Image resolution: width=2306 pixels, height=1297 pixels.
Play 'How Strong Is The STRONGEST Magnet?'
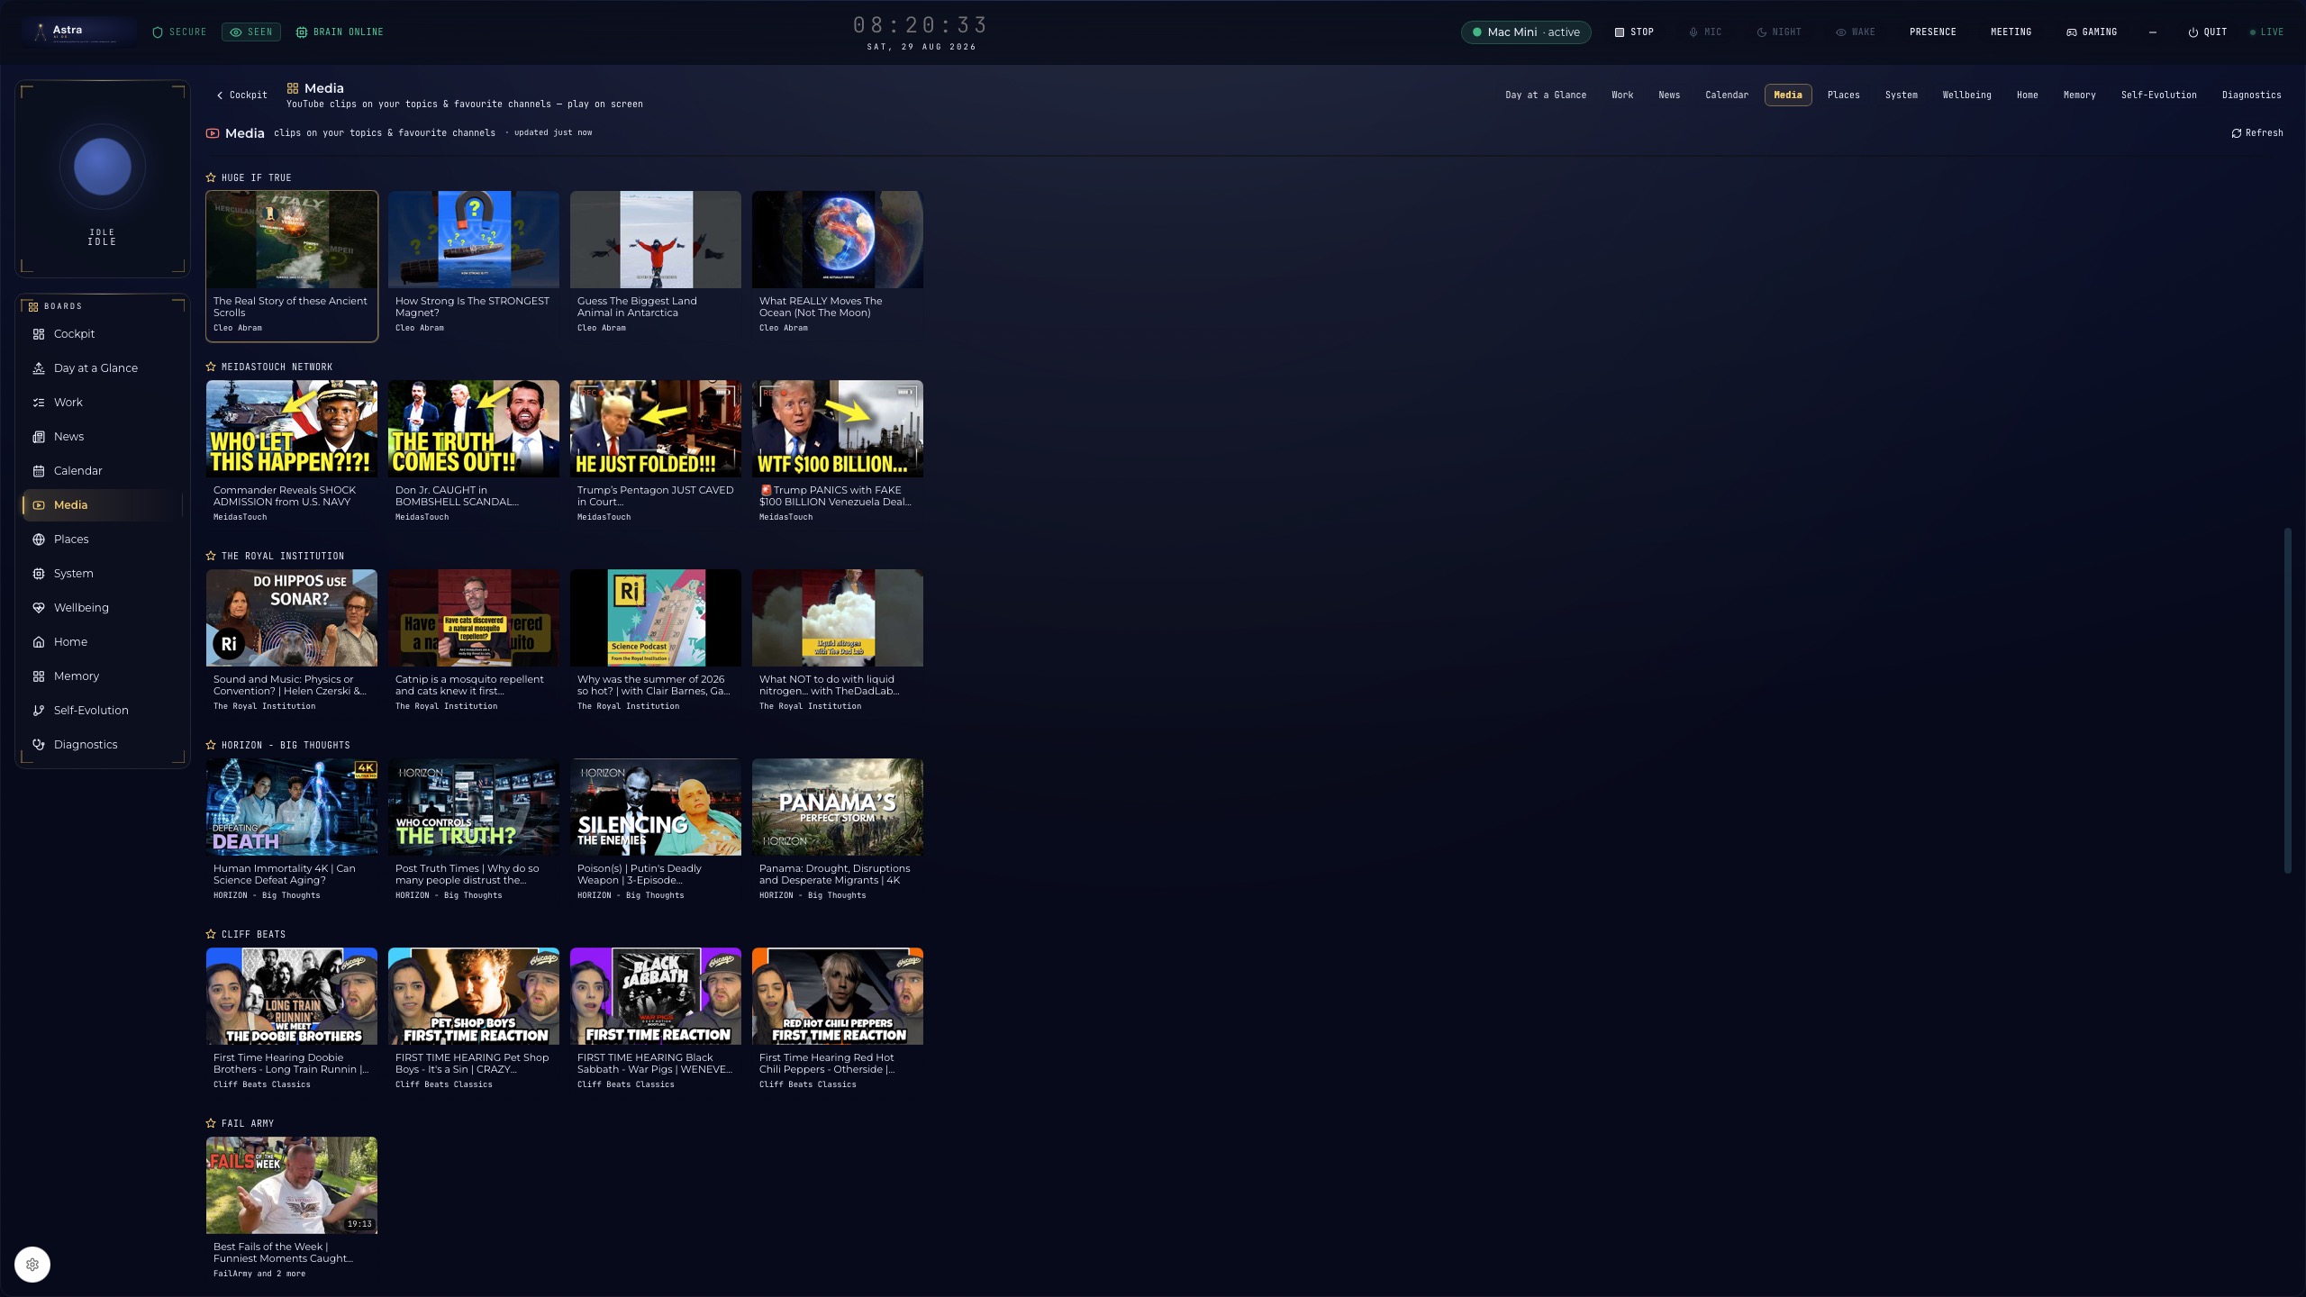tap(474, 266)
